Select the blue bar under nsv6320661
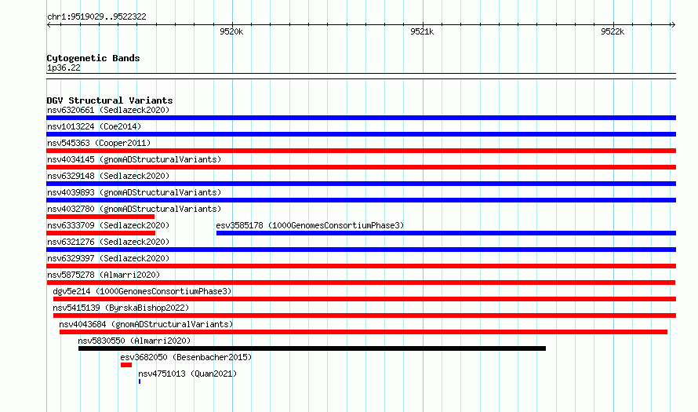The image size is (698, 412). (361, 118)
